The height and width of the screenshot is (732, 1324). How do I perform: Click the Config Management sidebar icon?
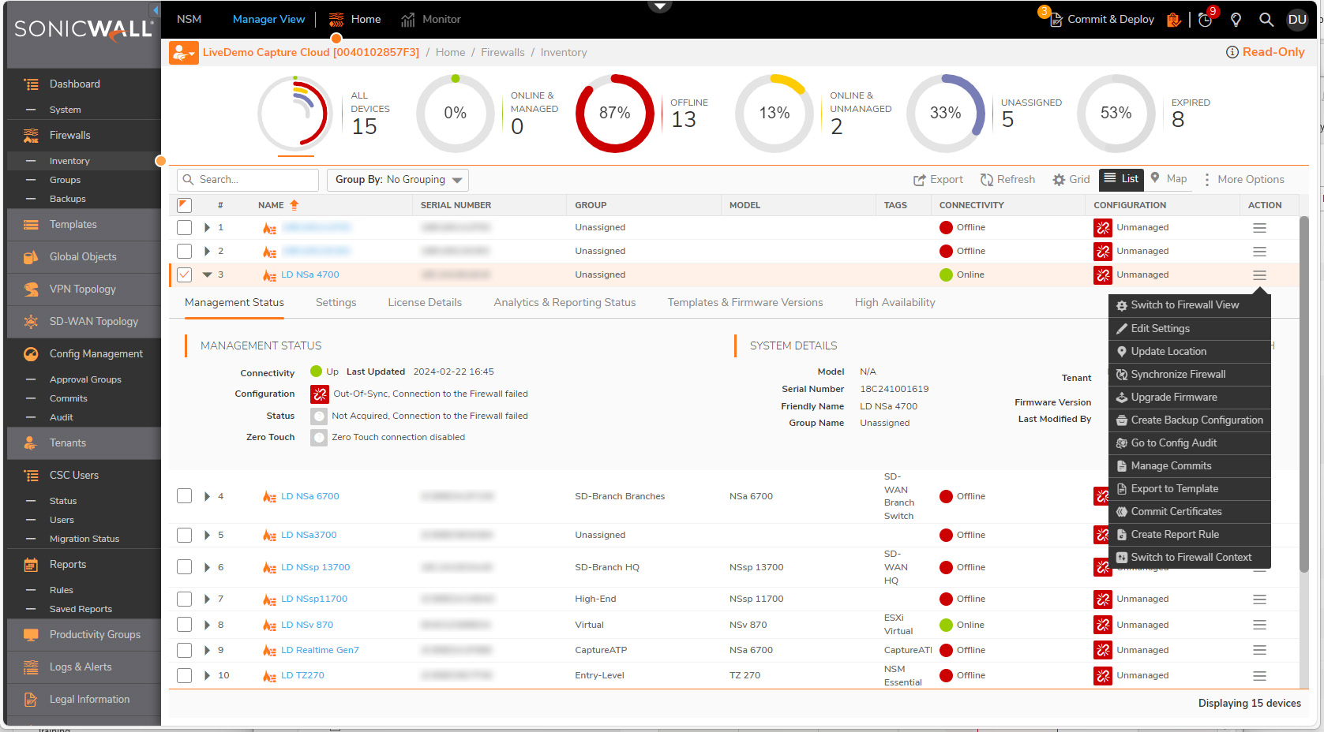(x=31, y=354)
